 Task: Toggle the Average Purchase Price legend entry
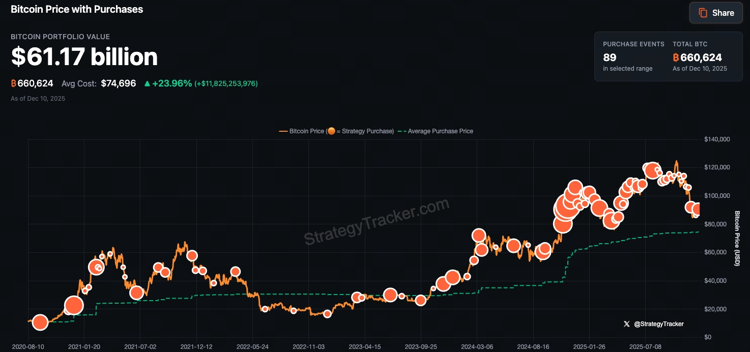[436, 131]
